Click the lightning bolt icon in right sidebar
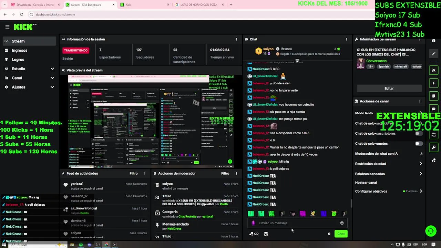Image resolution: width=441 pixels, height=248 pixels. [434, 83]
